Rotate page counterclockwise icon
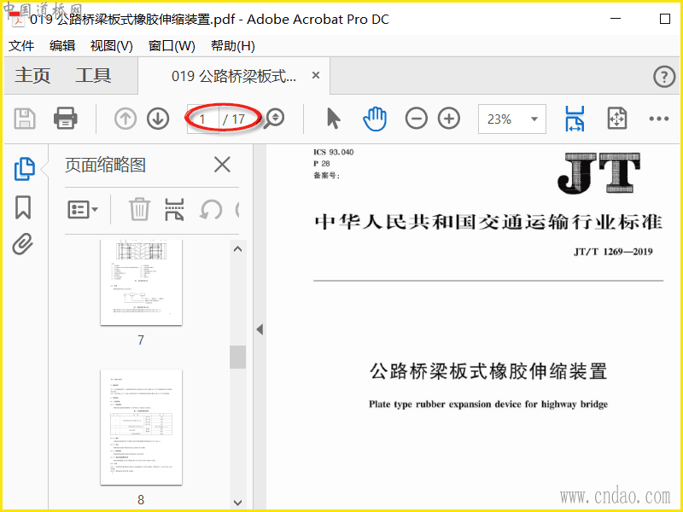The width and height of the screenshot is (683, 512). (211, 210)
